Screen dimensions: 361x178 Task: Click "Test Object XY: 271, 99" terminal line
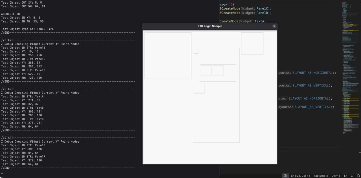pos(21,100)
